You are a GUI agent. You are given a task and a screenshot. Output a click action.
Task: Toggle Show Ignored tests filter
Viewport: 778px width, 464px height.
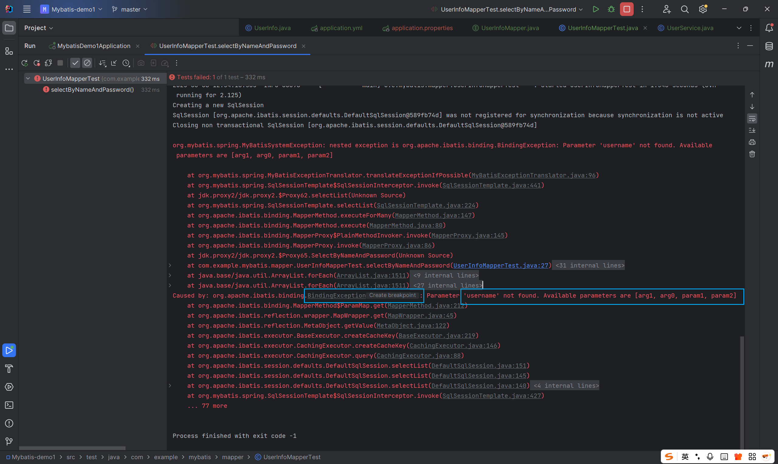(87, 63)
